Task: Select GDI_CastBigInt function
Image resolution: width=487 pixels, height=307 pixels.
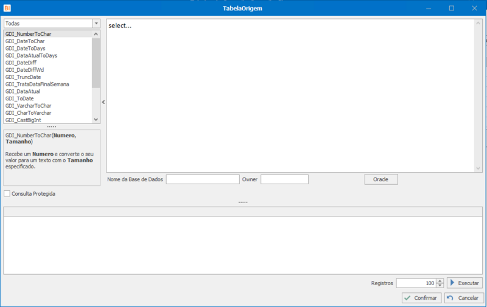Action: tap(49, 120)
